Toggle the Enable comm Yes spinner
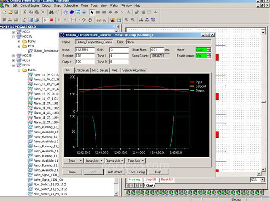The height and width of the screenshot is (201, 270). tap(209, 56)
